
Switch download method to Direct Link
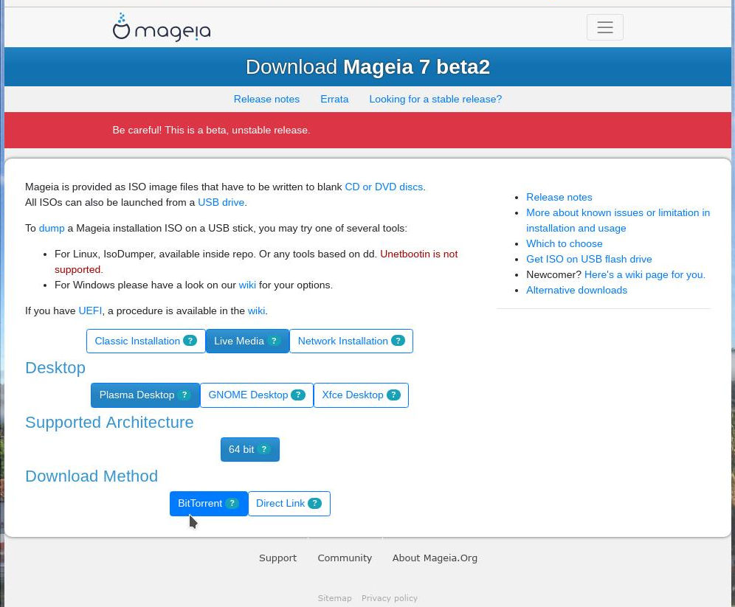point(280,503)
